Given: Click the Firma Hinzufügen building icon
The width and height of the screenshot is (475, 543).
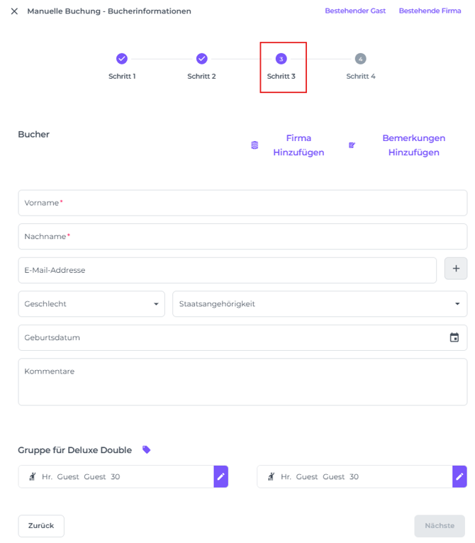Looking at the screenshot, I should (x=255, y=145).
